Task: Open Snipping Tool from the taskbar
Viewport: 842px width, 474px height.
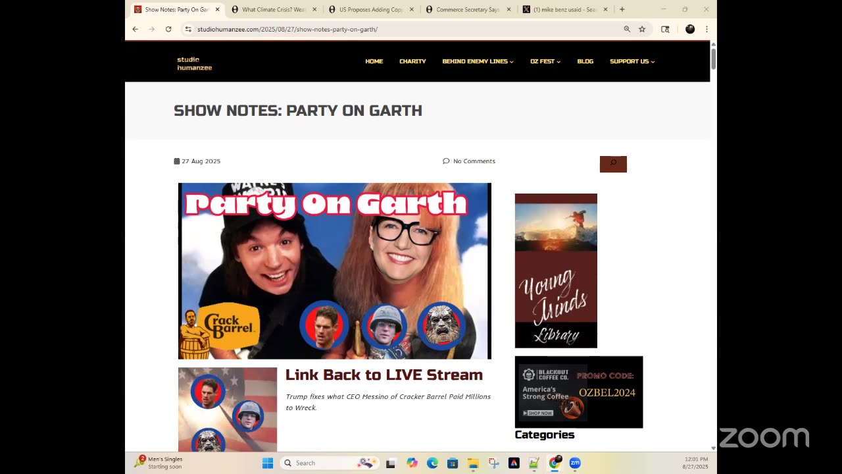Action: pyautogui.click(x=494, y=463)
